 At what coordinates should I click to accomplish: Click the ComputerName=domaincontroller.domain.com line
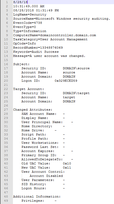pyautogui.click(x=55, y=35)
